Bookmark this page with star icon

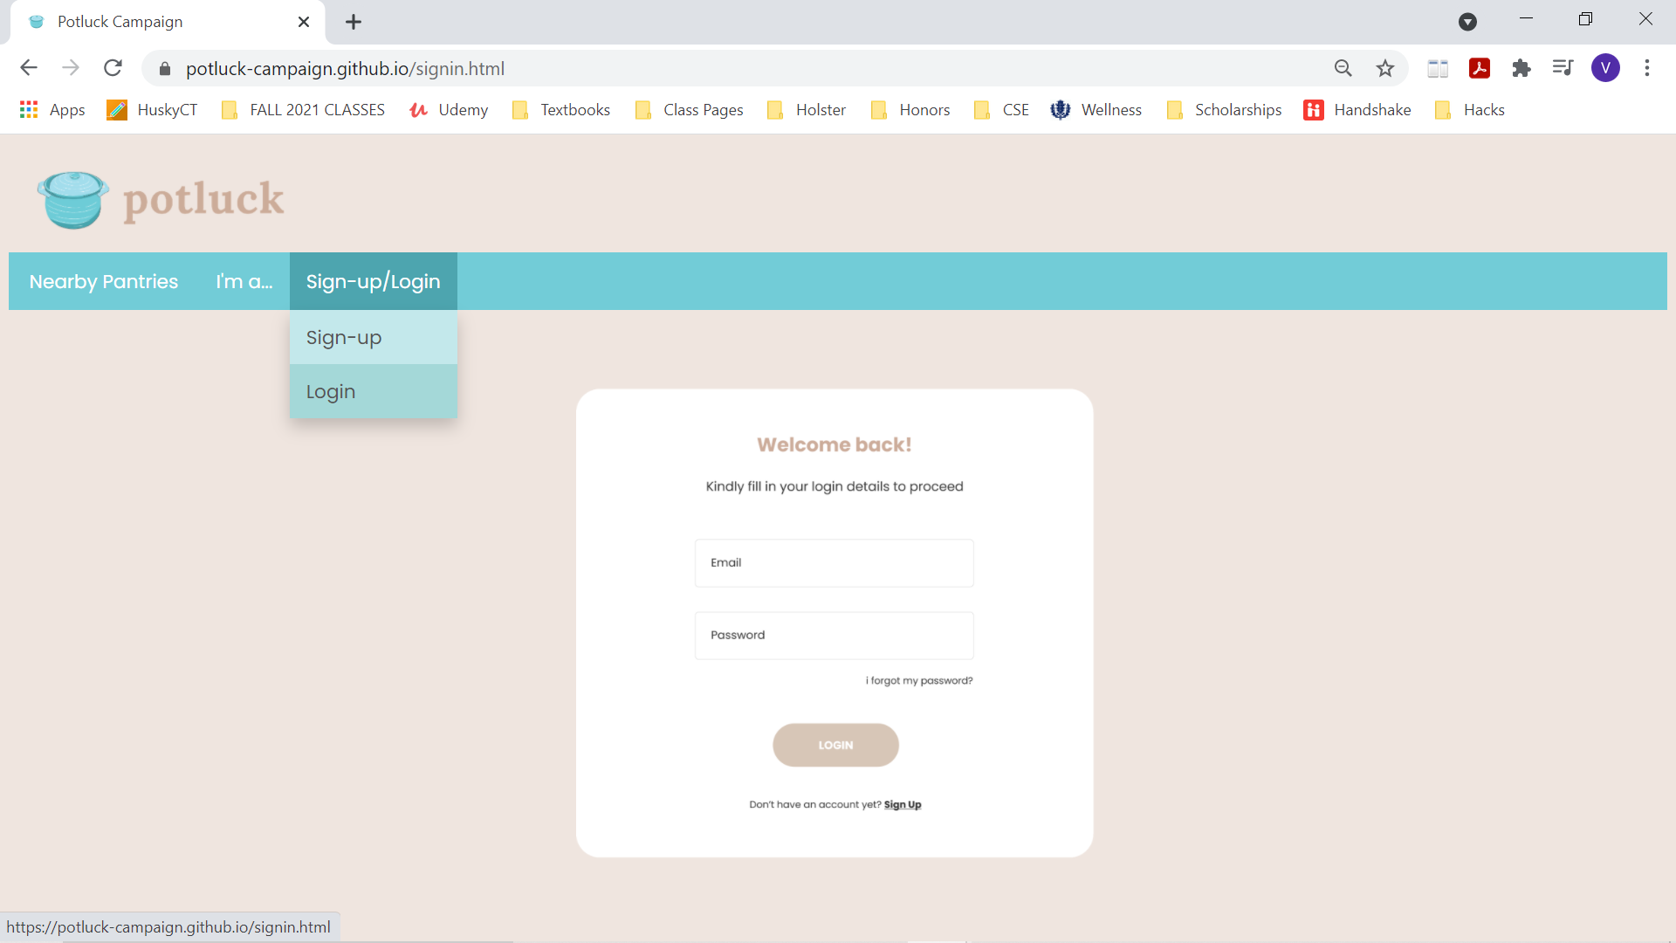tap(1385, 68)
